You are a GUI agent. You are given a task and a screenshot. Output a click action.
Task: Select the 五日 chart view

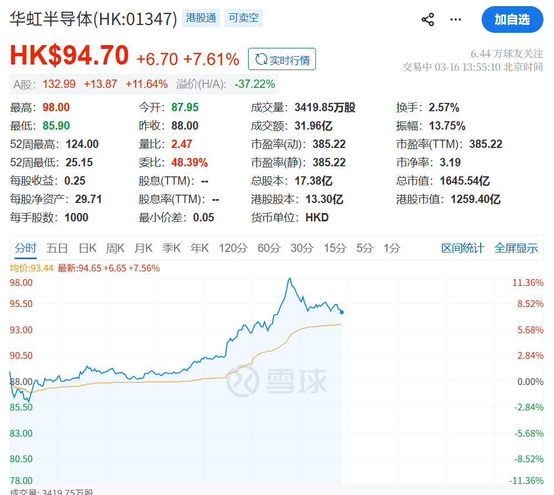coord(57,248)
